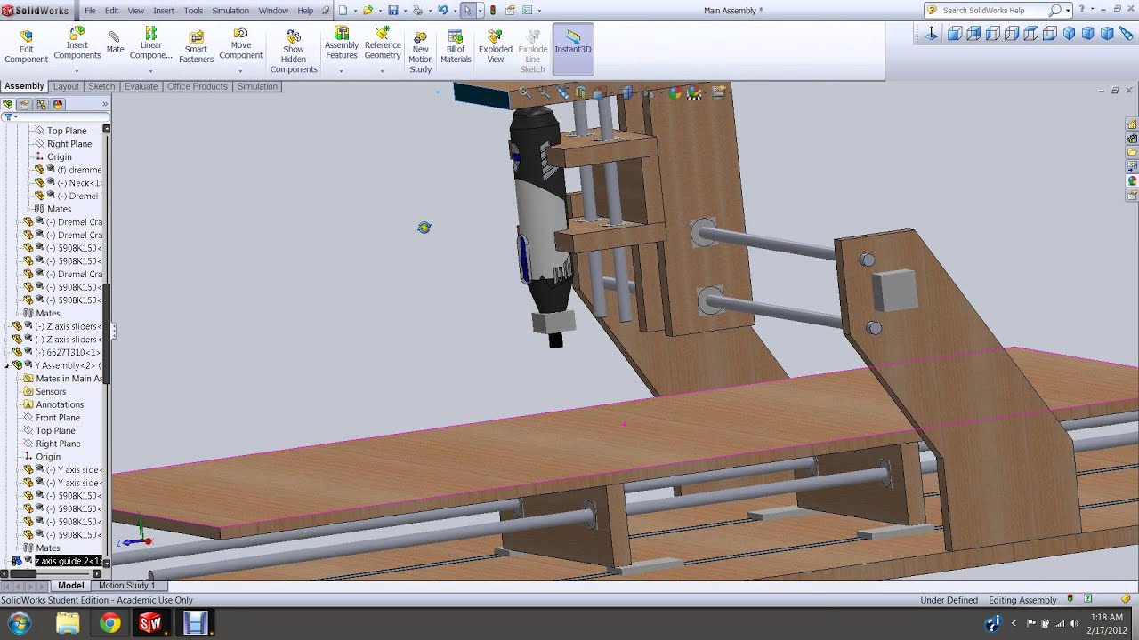Screen dimensions: 1139x640
Task: Open the Insert menu
Action: pyautogui.click(x=164, y=11)
